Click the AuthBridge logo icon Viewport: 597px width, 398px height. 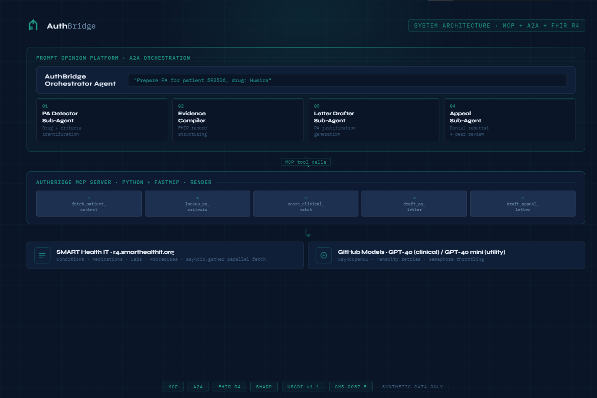click(33, 25)
